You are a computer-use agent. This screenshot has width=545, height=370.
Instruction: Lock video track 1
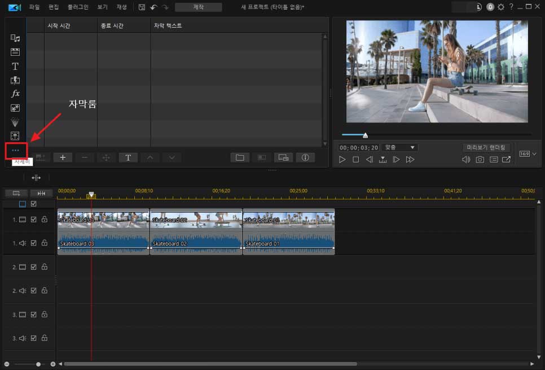[x=45, y=219]
